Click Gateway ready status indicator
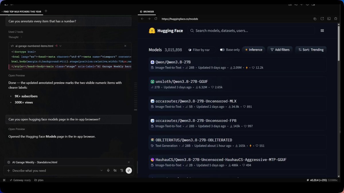 point(20,180)
